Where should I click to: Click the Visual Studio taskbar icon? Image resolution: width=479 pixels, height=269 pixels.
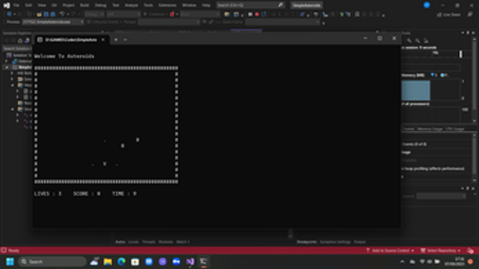190,261
